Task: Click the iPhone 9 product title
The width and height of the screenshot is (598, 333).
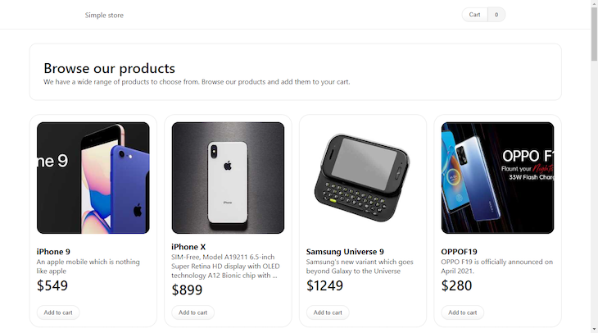Action: click(53, 252)
